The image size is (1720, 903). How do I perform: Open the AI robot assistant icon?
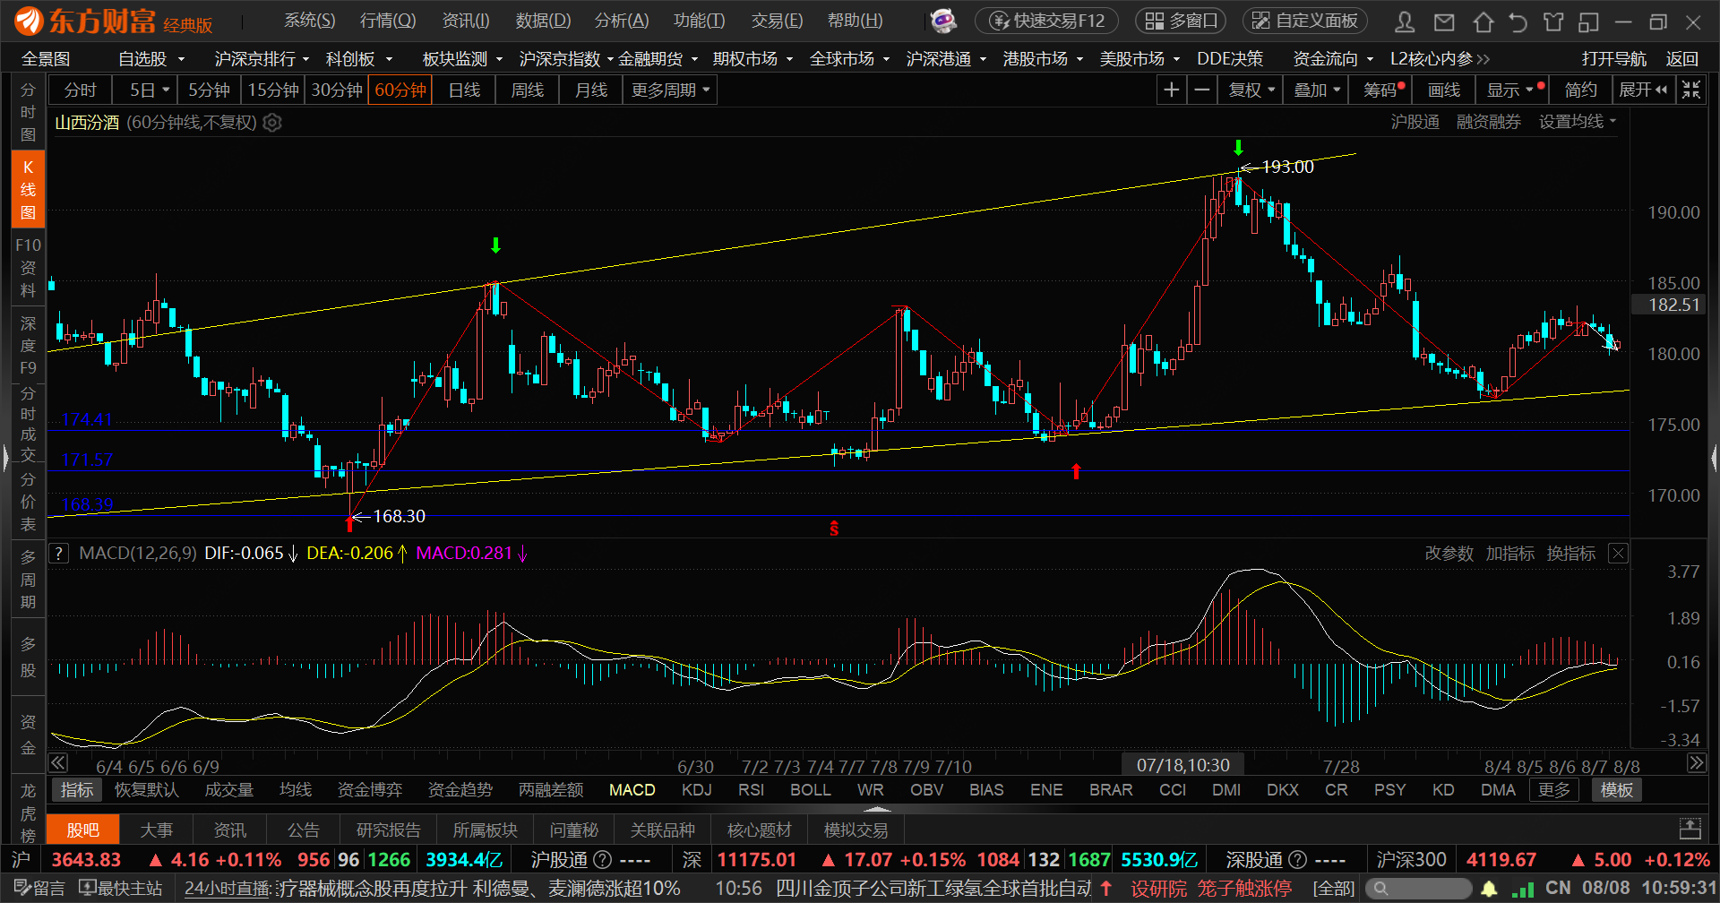[x=942, y=21]
